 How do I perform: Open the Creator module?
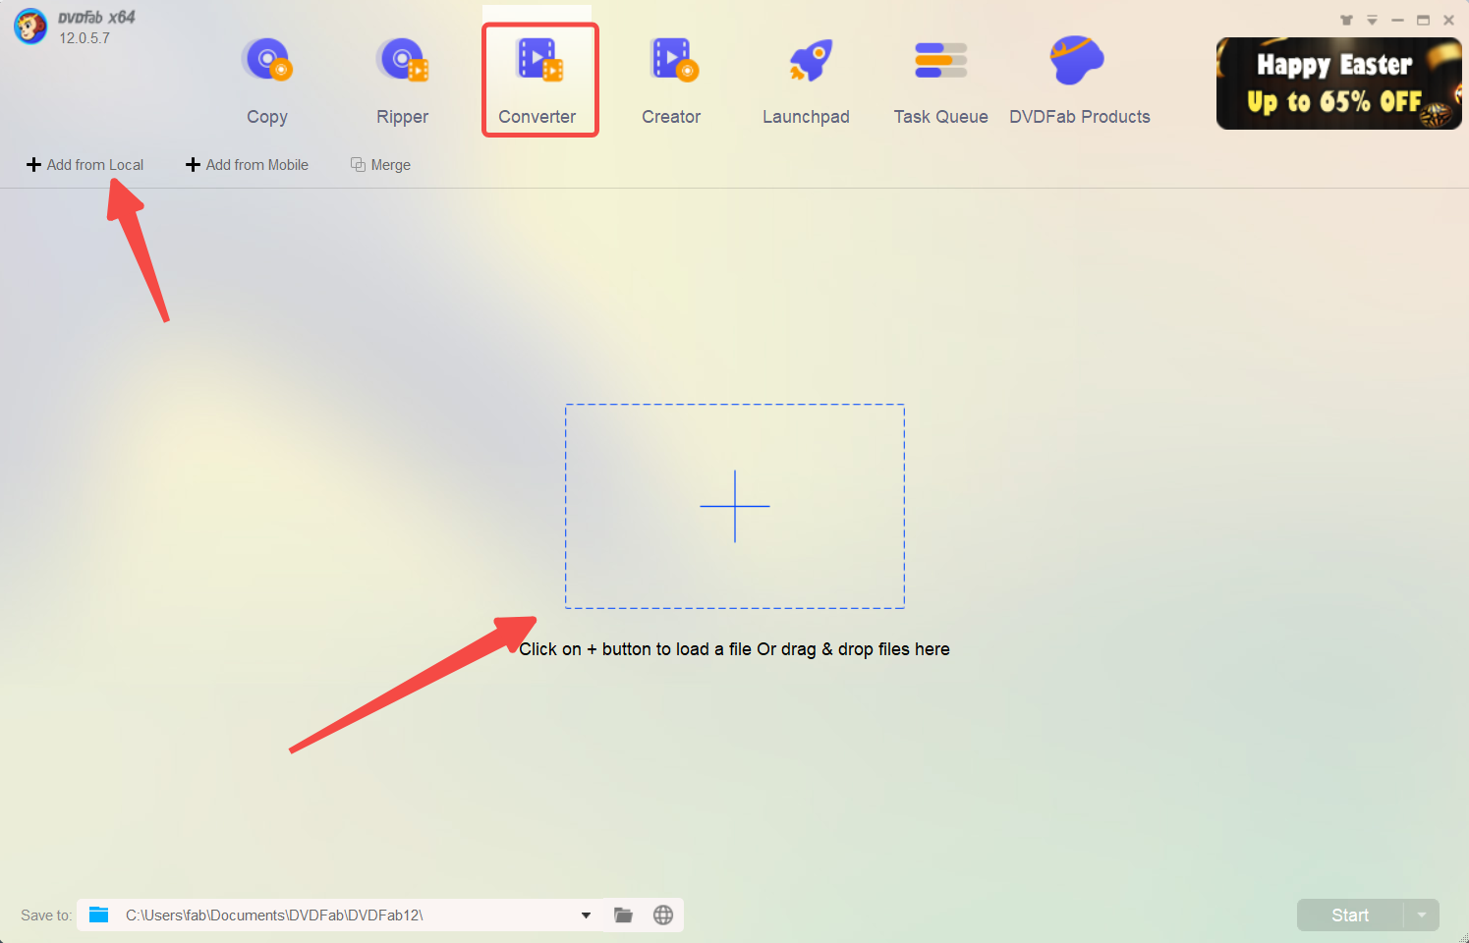coord(672,81)
